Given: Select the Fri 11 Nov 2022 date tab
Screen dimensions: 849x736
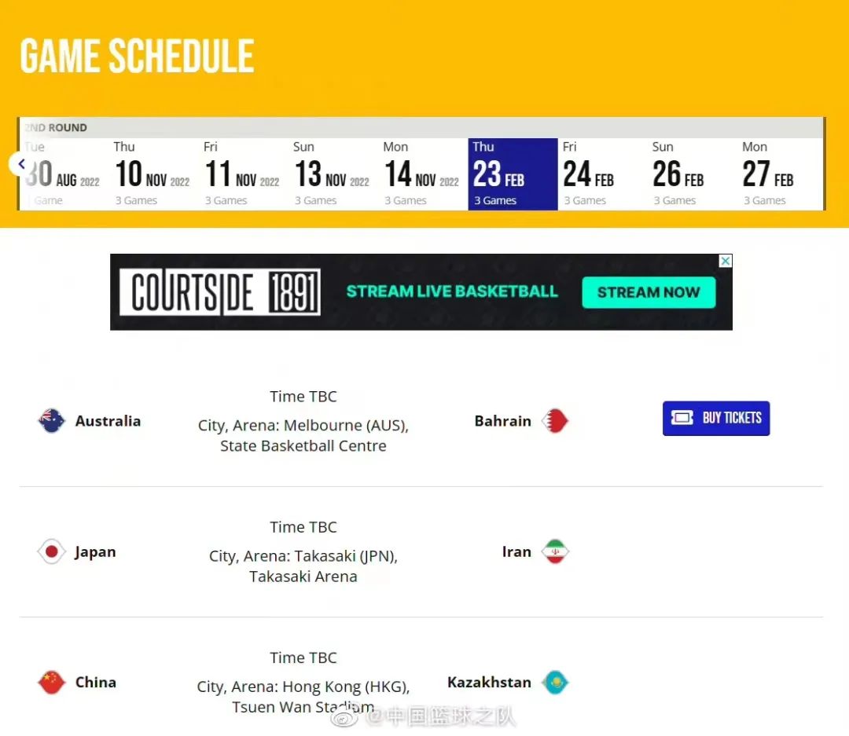Looking at the screenshot, I should [243, 174].
